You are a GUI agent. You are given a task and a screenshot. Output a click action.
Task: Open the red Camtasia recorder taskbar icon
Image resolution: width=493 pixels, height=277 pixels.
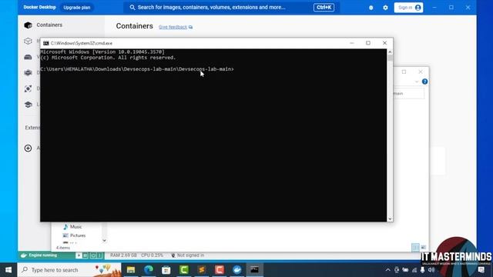(x=220, y=270)
